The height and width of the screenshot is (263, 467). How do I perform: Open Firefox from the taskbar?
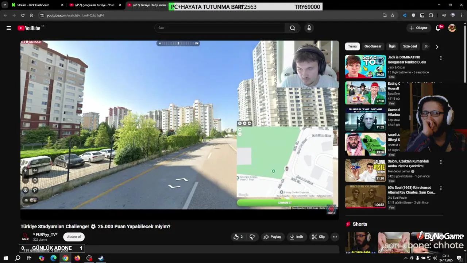pyautogui.click(x=77, y=258)
